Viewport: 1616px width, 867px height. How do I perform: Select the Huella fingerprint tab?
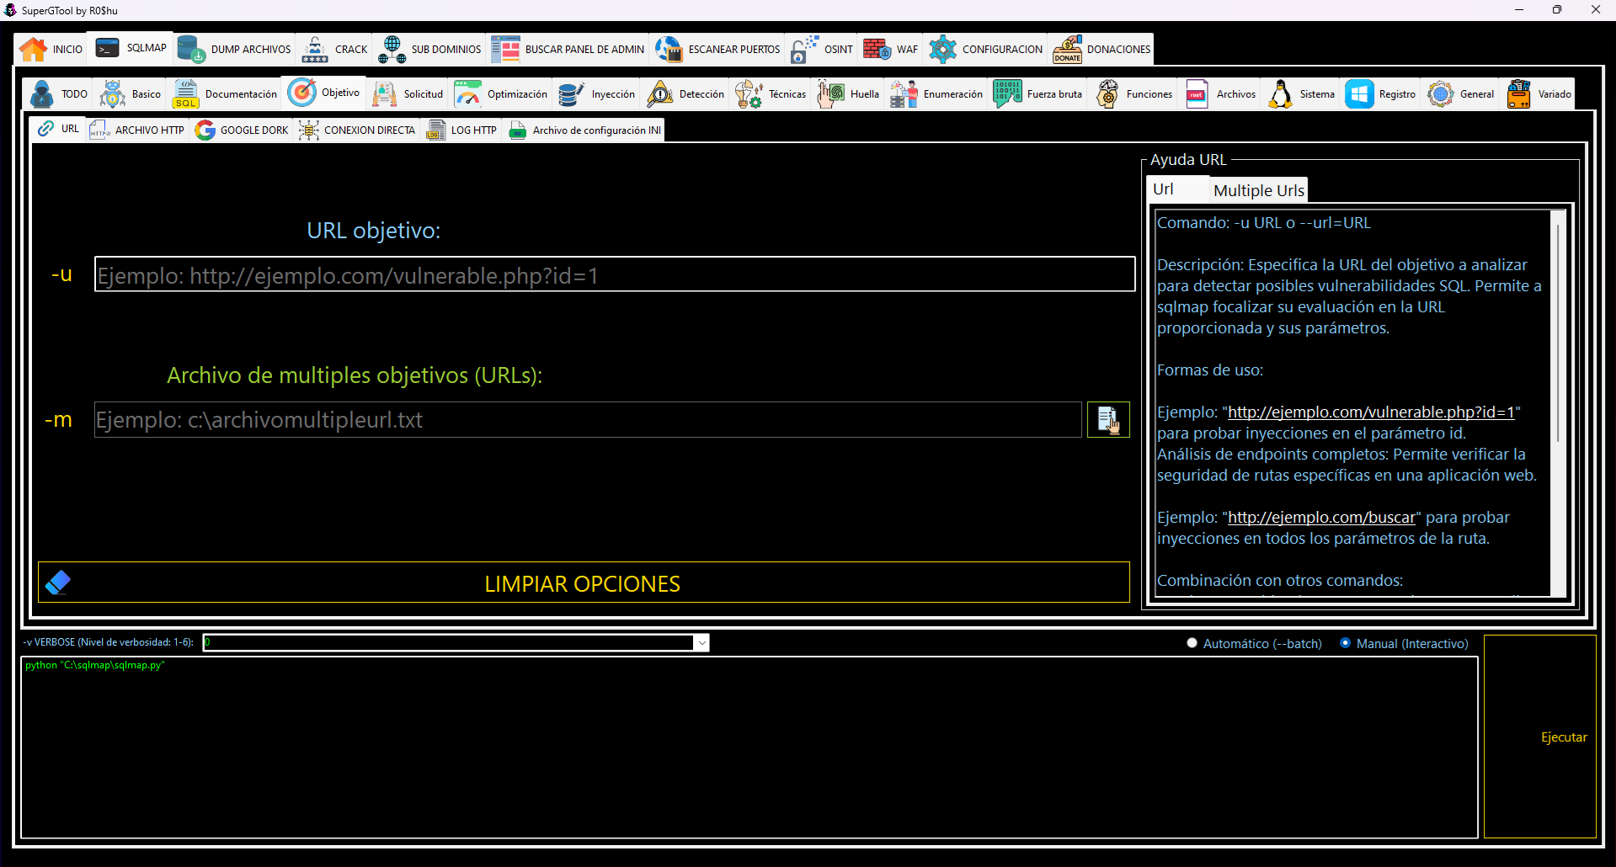[x=847, y=94]
